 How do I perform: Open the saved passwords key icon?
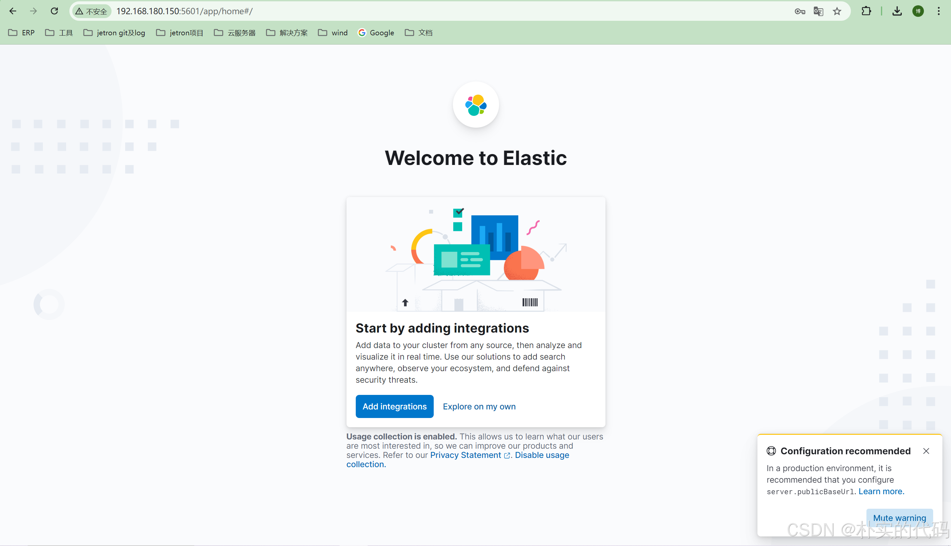[800, 12]
